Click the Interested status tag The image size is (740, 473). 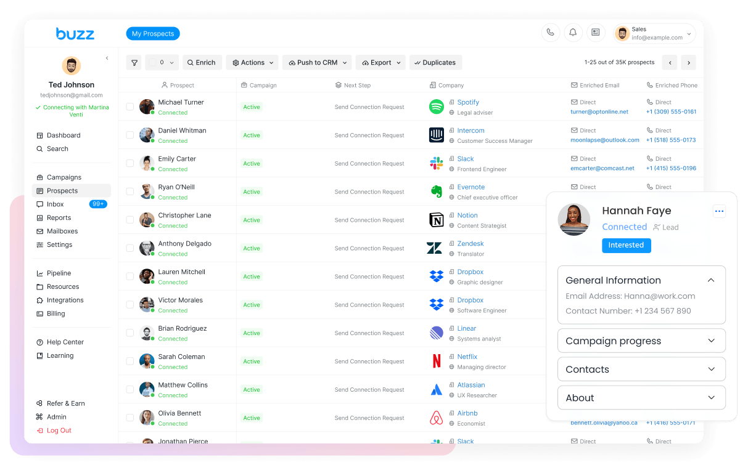tap(626, 245)
